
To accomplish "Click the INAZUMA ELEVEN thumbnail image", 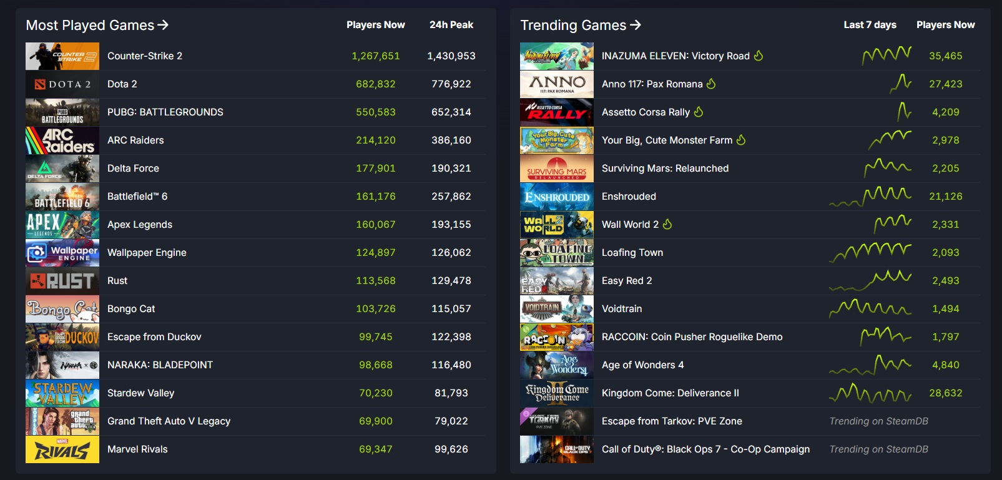I will 557,56.
